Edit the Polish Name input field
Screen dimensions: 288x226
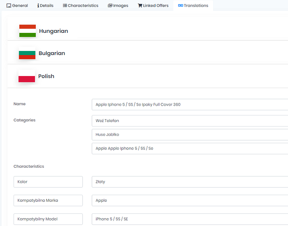click(190, 104)
